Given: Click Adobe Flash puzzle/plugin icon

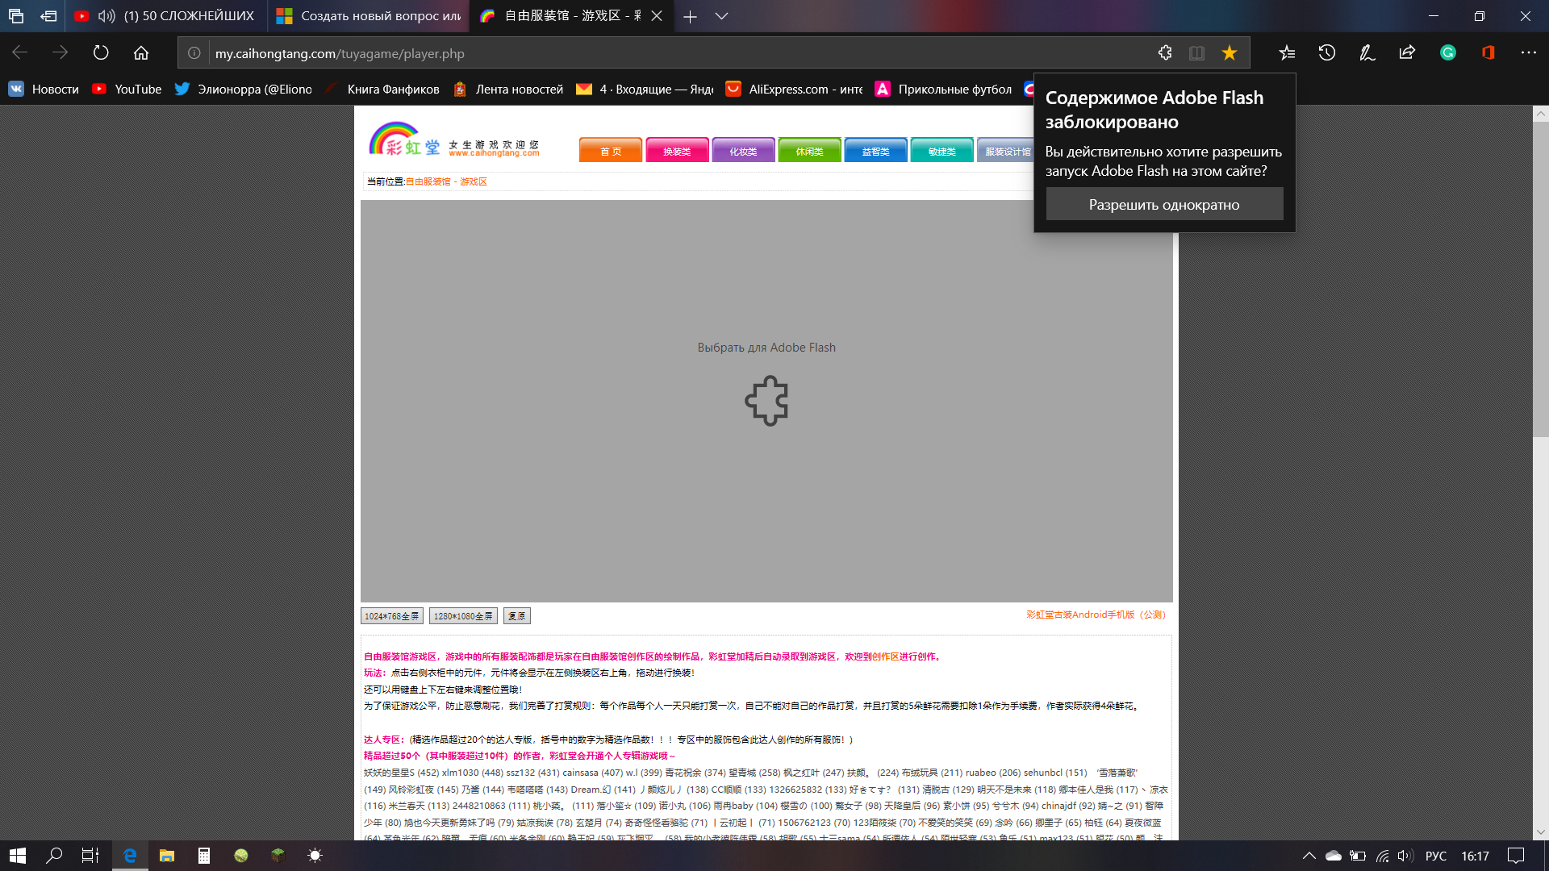Looking at the screenshot, I should [765, 401].
